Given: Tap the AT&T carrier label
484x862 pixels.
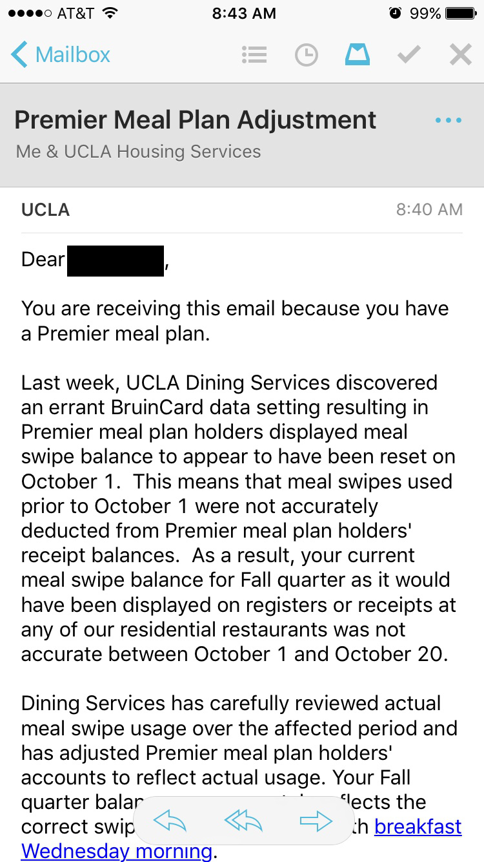Looking at the screenshot, I should tap(75, 13).
